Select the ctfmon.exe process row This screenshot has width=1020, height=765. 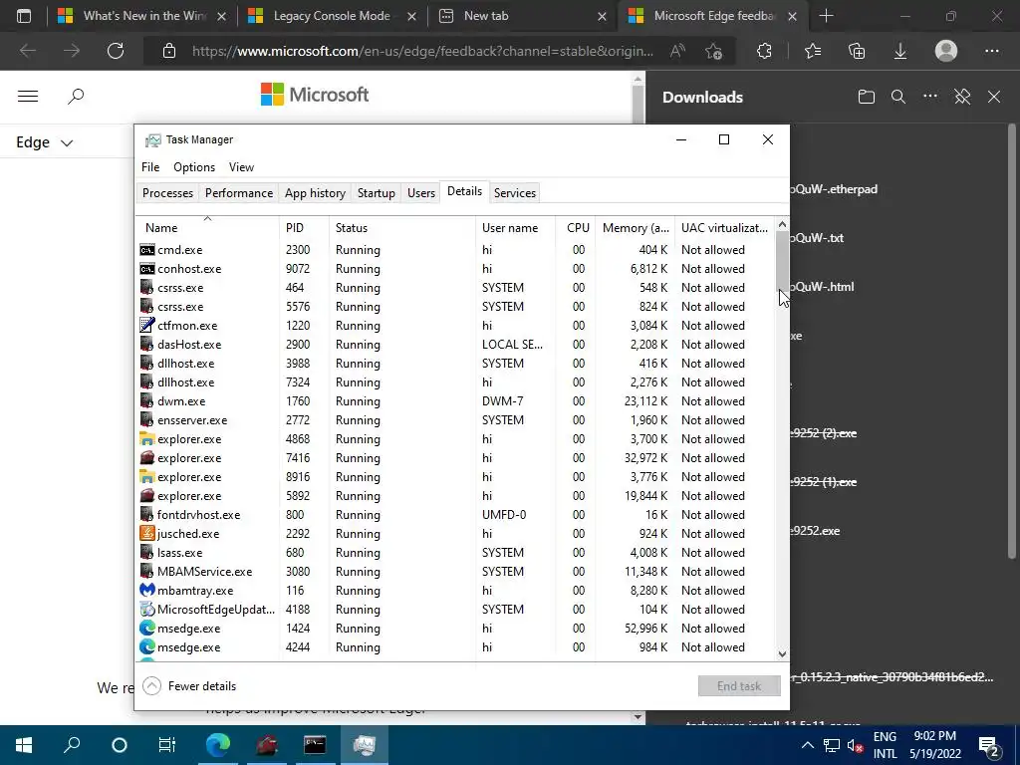(x=455, y=326)
